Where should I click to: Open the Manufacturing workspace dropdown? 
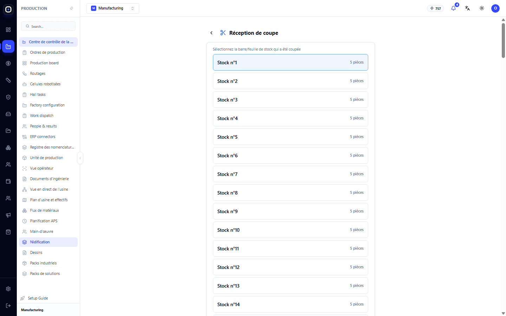pos(113,8)
